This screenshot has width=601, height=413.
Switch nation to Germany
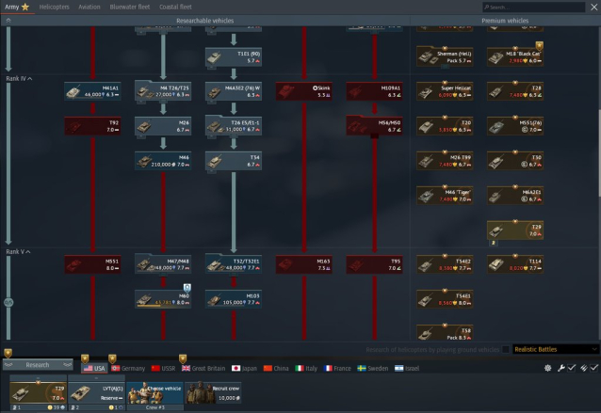pyautogui.click(x=127, y=369)
